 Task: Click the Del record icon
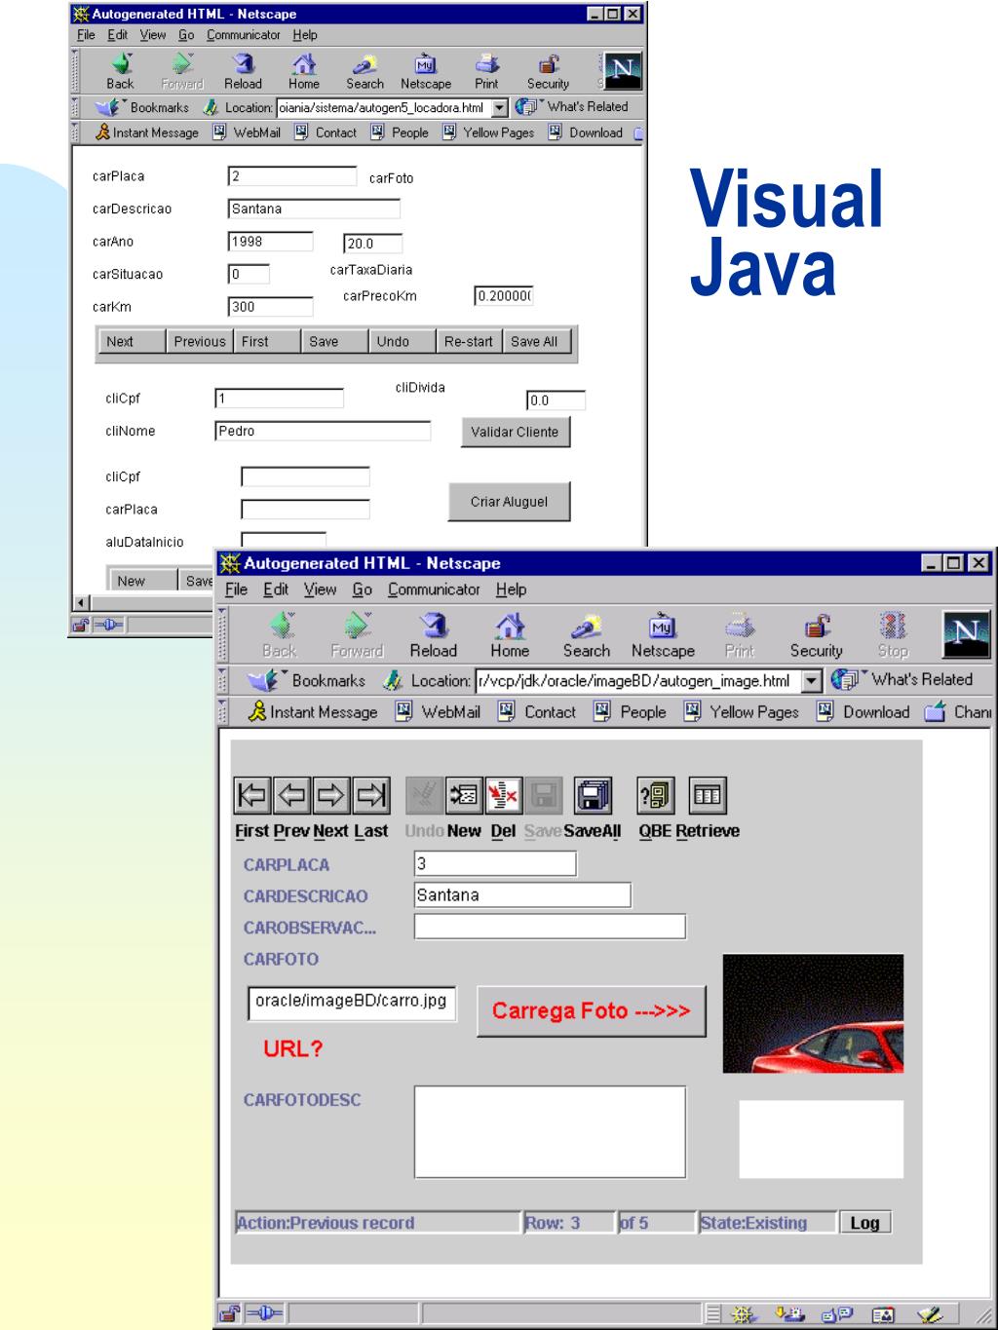pyautogui.click(x=503, y=795)
